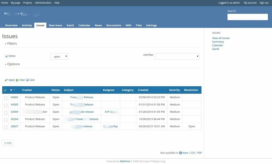Export issues as CSV
This screenshot has height=164, width=272.
pos(193,153)
